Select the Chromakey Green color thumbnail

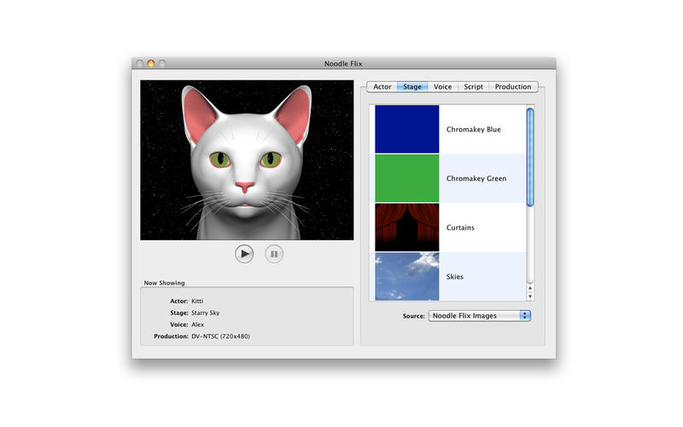coord(407,178)
